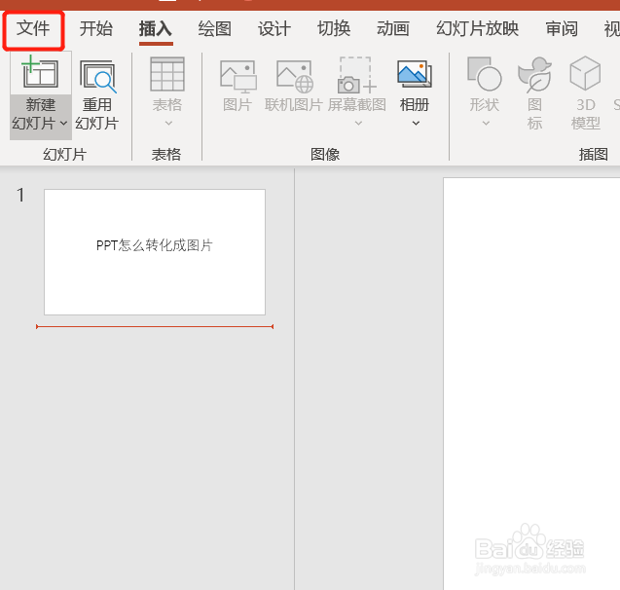The image size is (620, 590).
Task: Click the slide number 1 label
Action: 20,196
